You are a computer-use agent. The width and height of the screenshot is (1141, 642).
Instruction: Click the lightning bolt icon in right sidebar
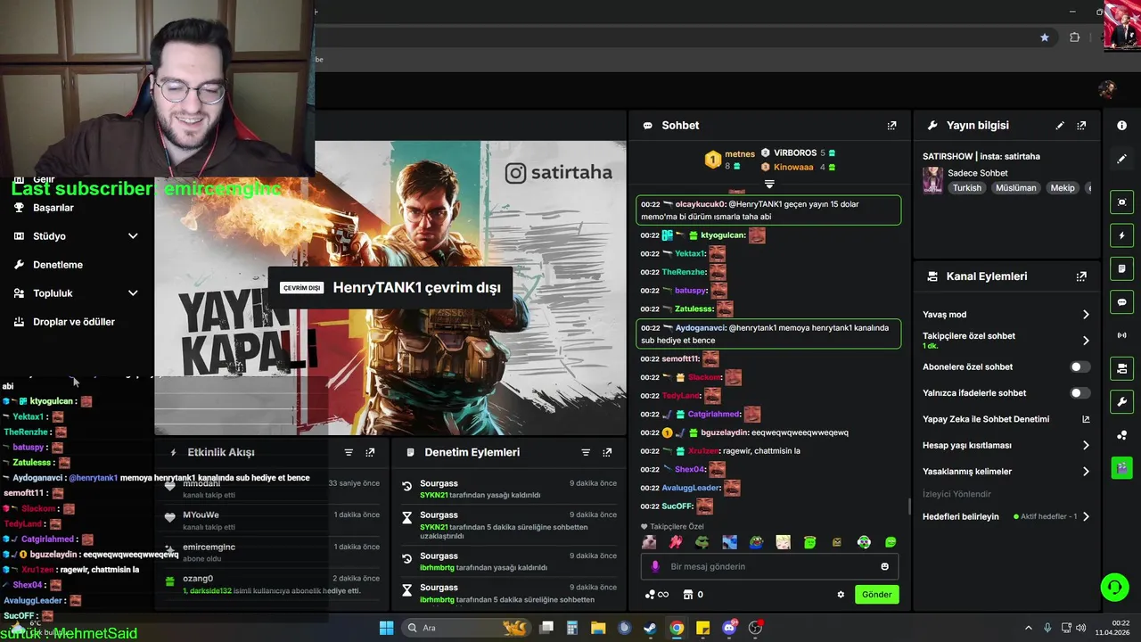point(1121,235)
